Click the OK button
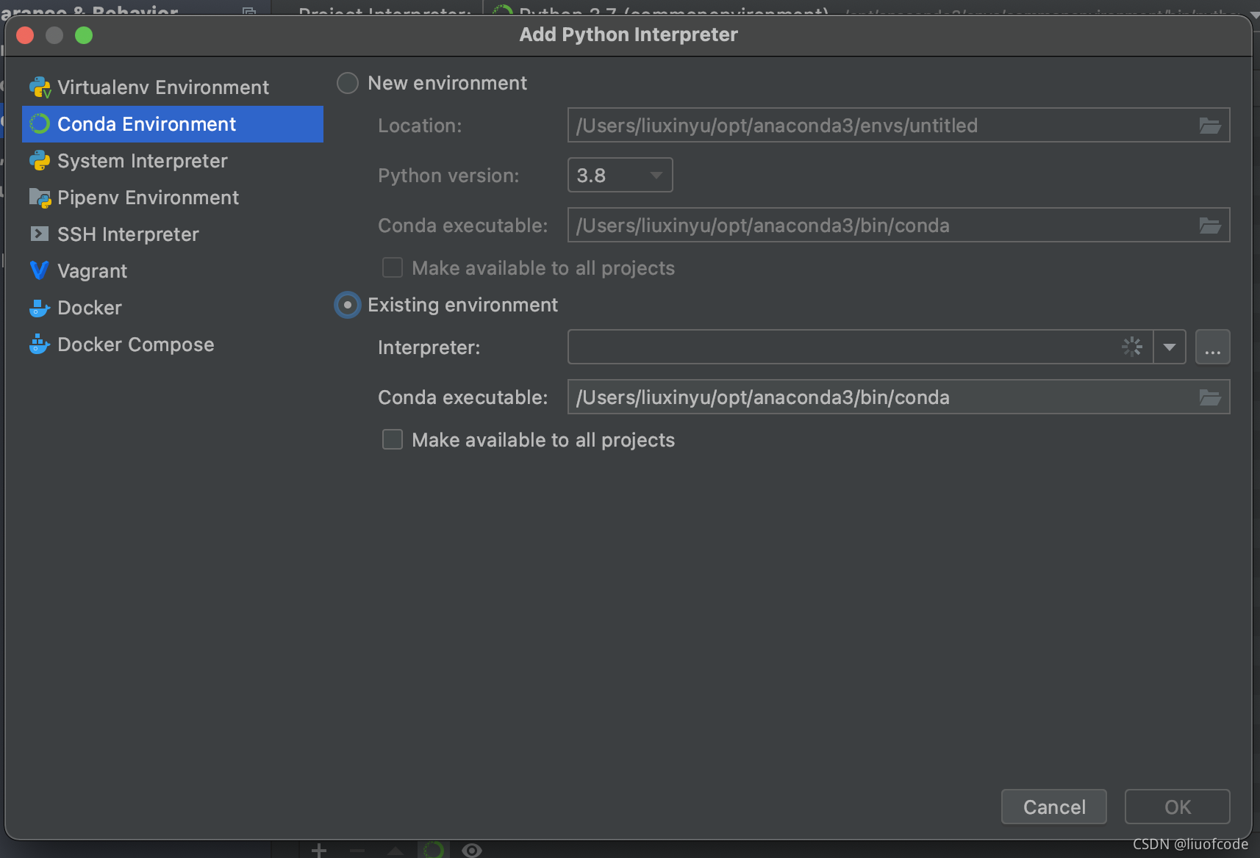The height and width of the screenshot is (858, 1260). click(1178, 807)
